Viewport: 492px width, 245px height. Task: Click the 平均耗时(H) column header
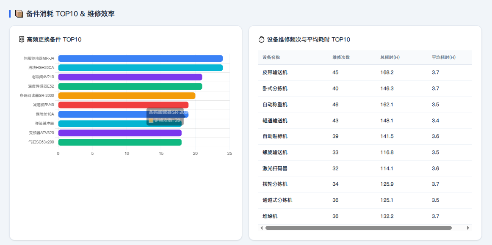pos(444,58)
